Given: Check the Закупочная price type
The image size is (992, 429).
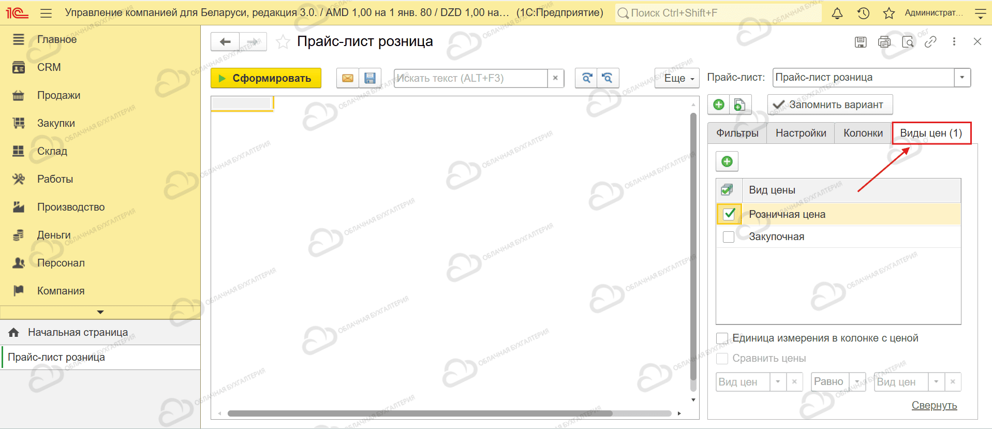Looking at the screenshot, I should [729, 237].
